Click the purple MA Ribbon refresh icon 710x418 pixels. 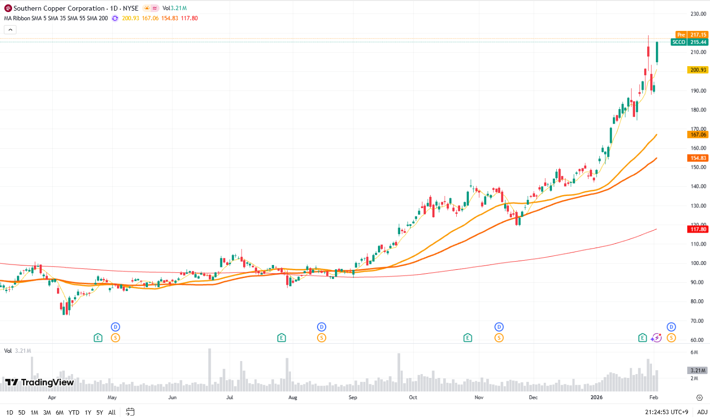pyautogui.click(x=115, y=18)
